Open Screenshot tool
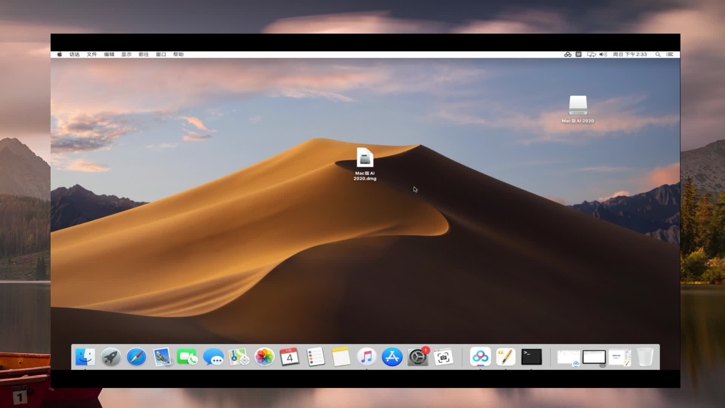Image resolution: width=725 pixels, height=408 pixels. click(443, 357)
